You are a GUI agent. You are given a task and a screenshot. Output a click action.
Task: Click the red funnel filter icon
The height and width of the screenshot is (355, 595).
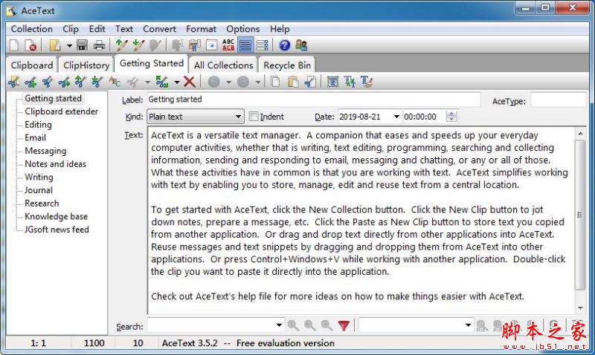[344, 325]
